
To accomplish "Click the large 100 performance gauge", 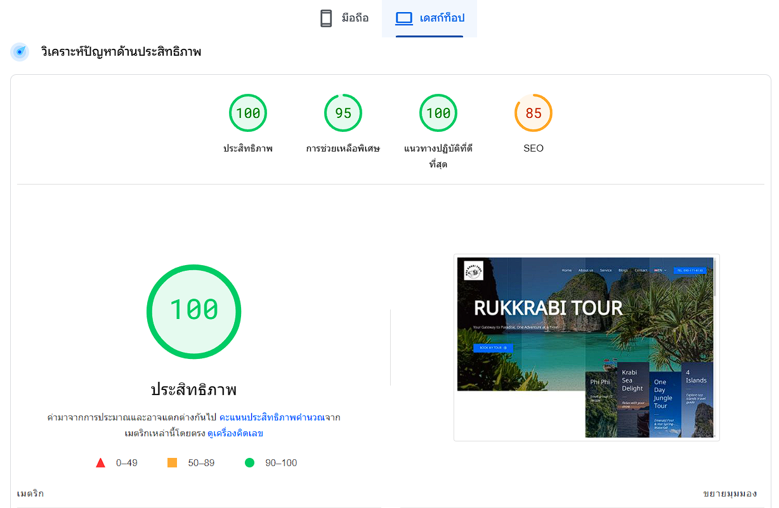I will click(x=194, y=311).
